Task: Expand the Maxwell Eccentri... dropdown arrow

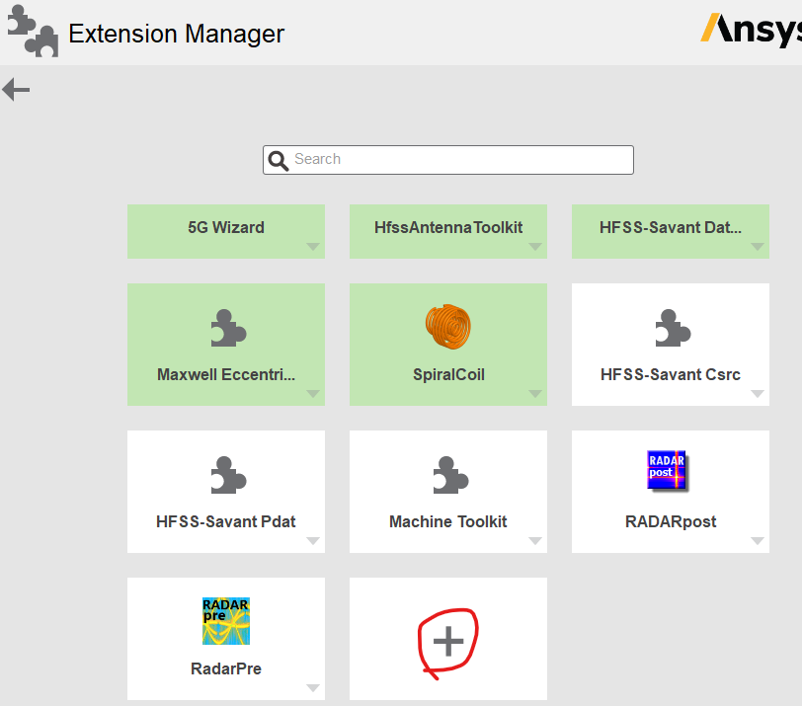Action: click(x=313, y=394)
